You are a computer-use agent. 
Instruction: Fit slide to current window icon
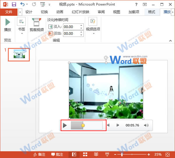click(x=167, y=155)
